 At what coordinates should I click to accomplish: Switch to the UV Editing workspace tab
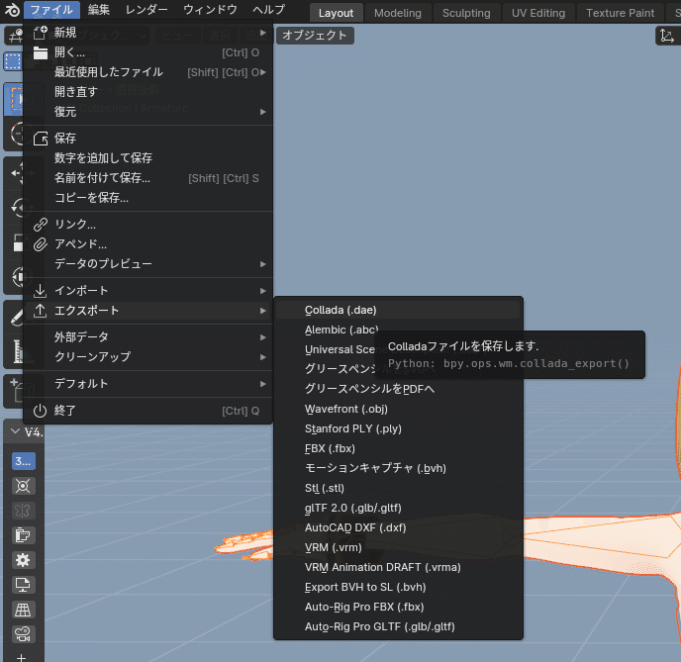(538, 13)
